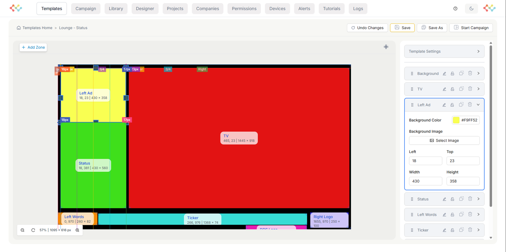
Task: Switch to the Designer tab
Action: click(145, 9)
